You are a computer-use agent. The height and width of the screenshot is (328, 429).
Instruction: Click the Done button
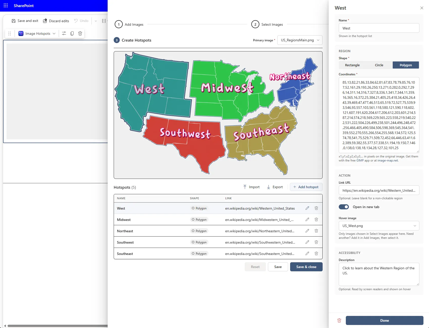tap(384, 320)
